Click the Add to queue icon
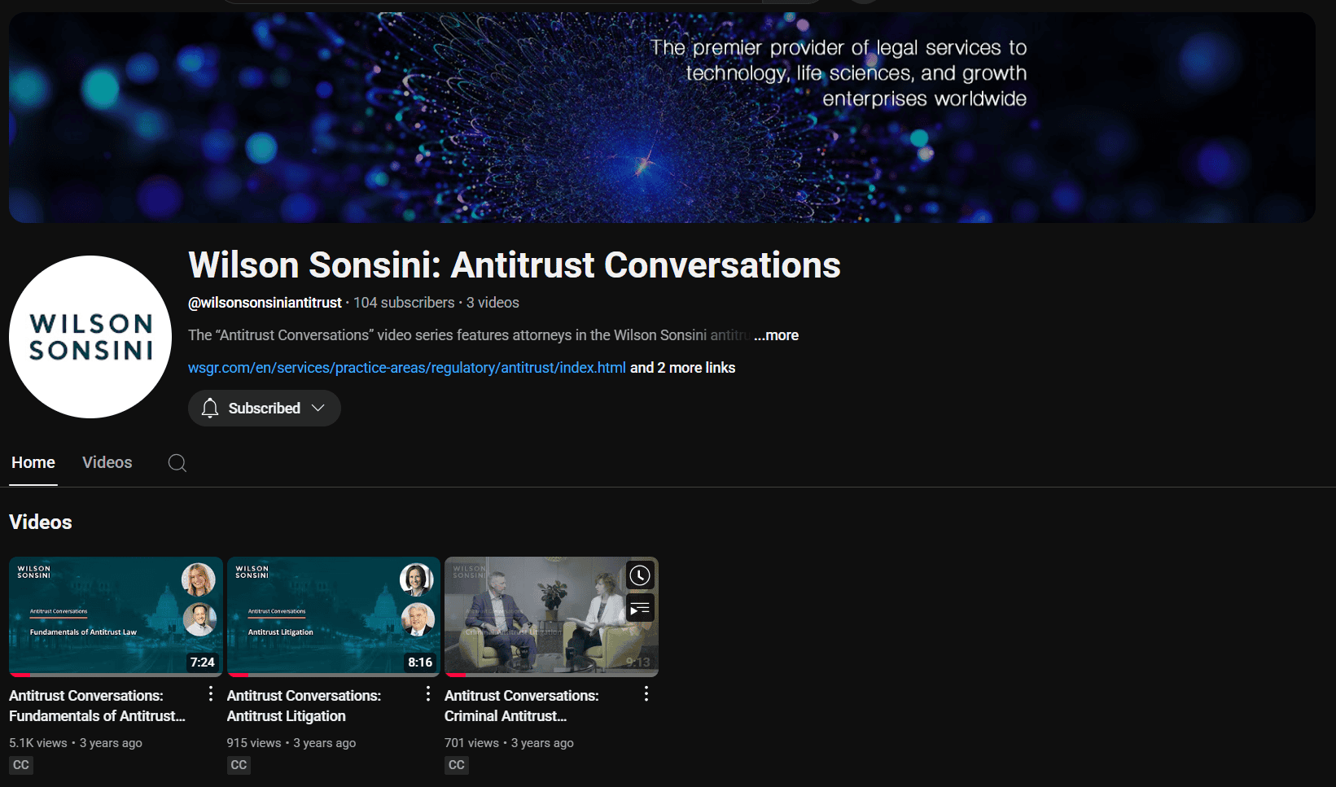The height and width of the screenshot is (787, 1336). pos(640,609)
